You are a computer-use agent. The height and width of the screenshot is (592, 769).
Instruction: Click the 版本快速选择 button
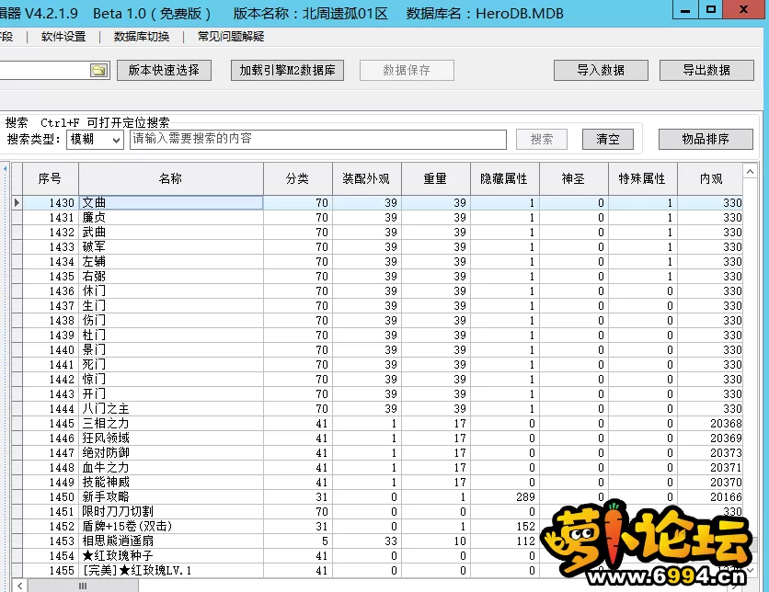pos(164,70)
